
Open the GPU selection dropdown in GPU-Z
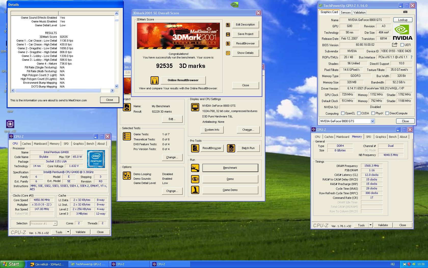point(372,121)
